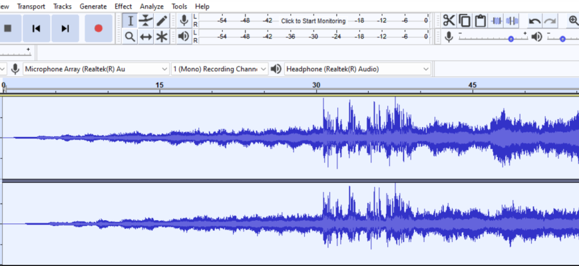
Task: Click the Stop playback button
Action: (x=9, y=28)
